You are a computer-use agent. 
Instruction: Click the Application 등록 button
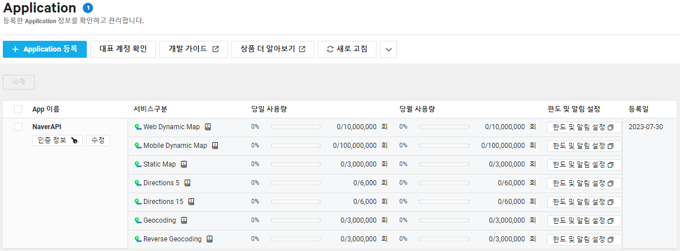tap(45, 49)
